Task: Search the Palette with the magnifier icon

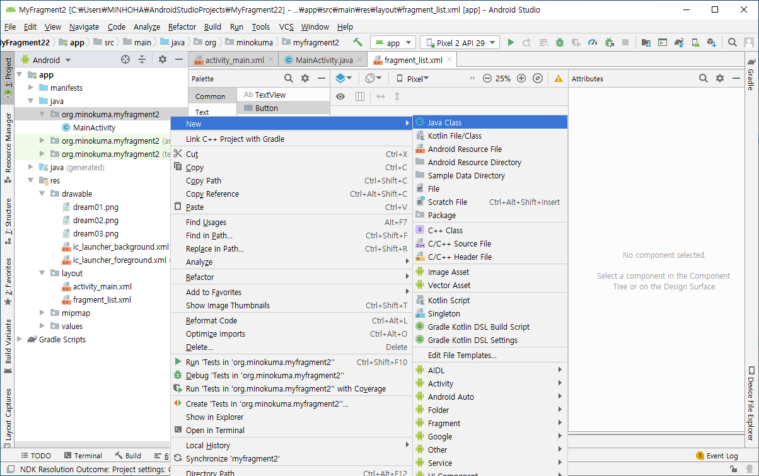Action: 289,78
